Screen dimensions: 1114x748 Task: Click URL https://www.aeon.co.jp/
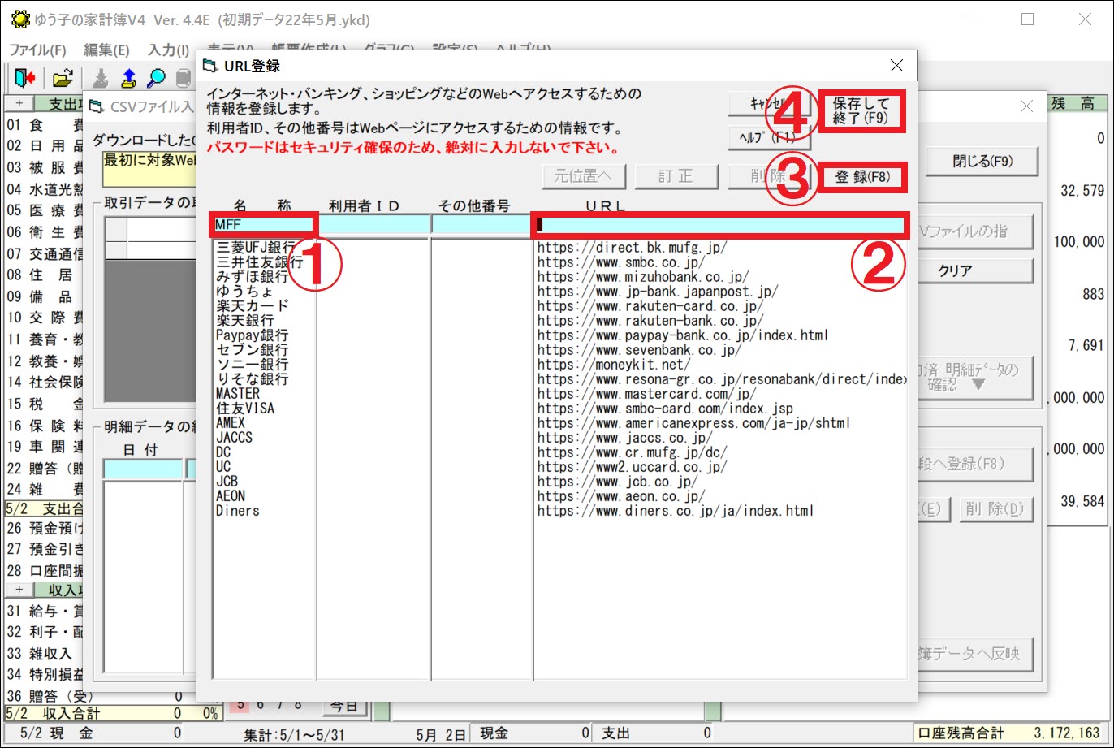pos(621,496)
